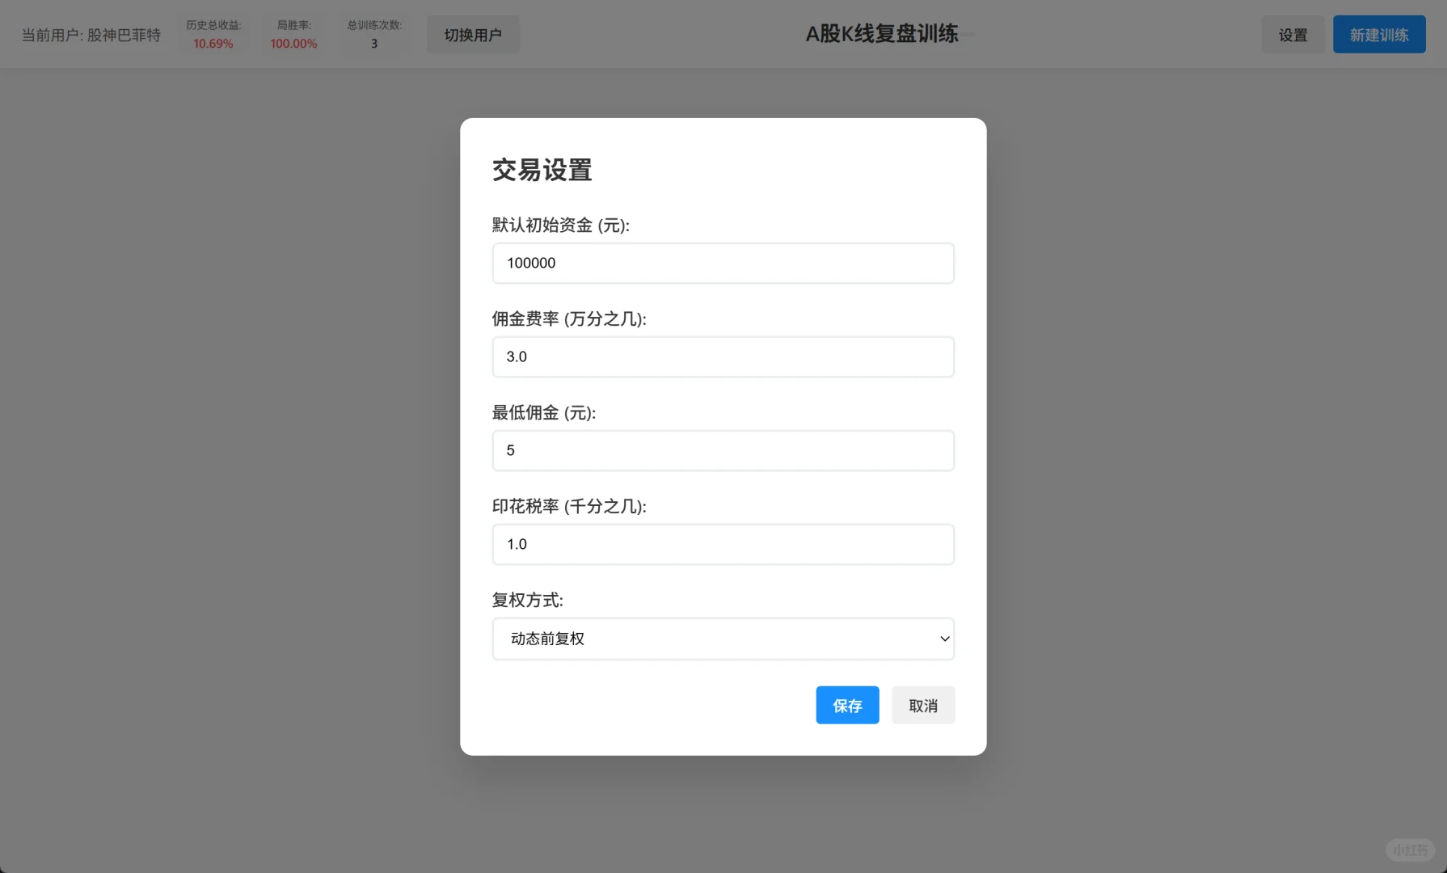Click the 历史总收益 10.69% statistic
The height and width of the screenshot is (873, 1447).
(213, 35)
